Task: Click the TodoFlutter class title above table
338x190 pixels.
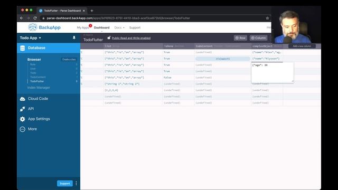Action: pyautogui.click(x=93, y=40)
